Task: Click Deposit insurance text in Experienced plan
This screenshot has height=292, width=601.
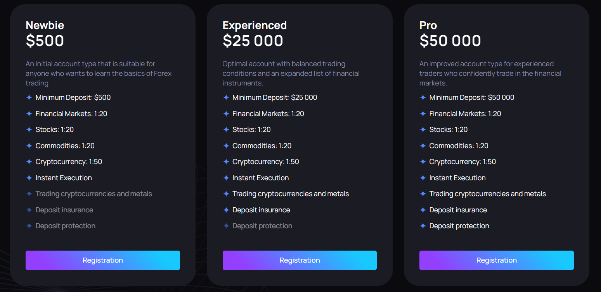Action: tap(261, 210)
